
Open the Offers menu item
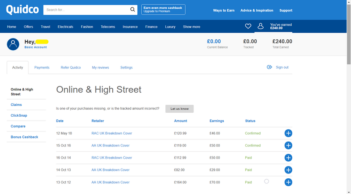coord(29,27)
